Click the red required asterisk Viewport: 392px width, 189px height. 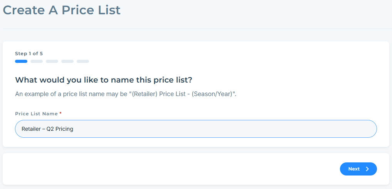coord(61,114)
